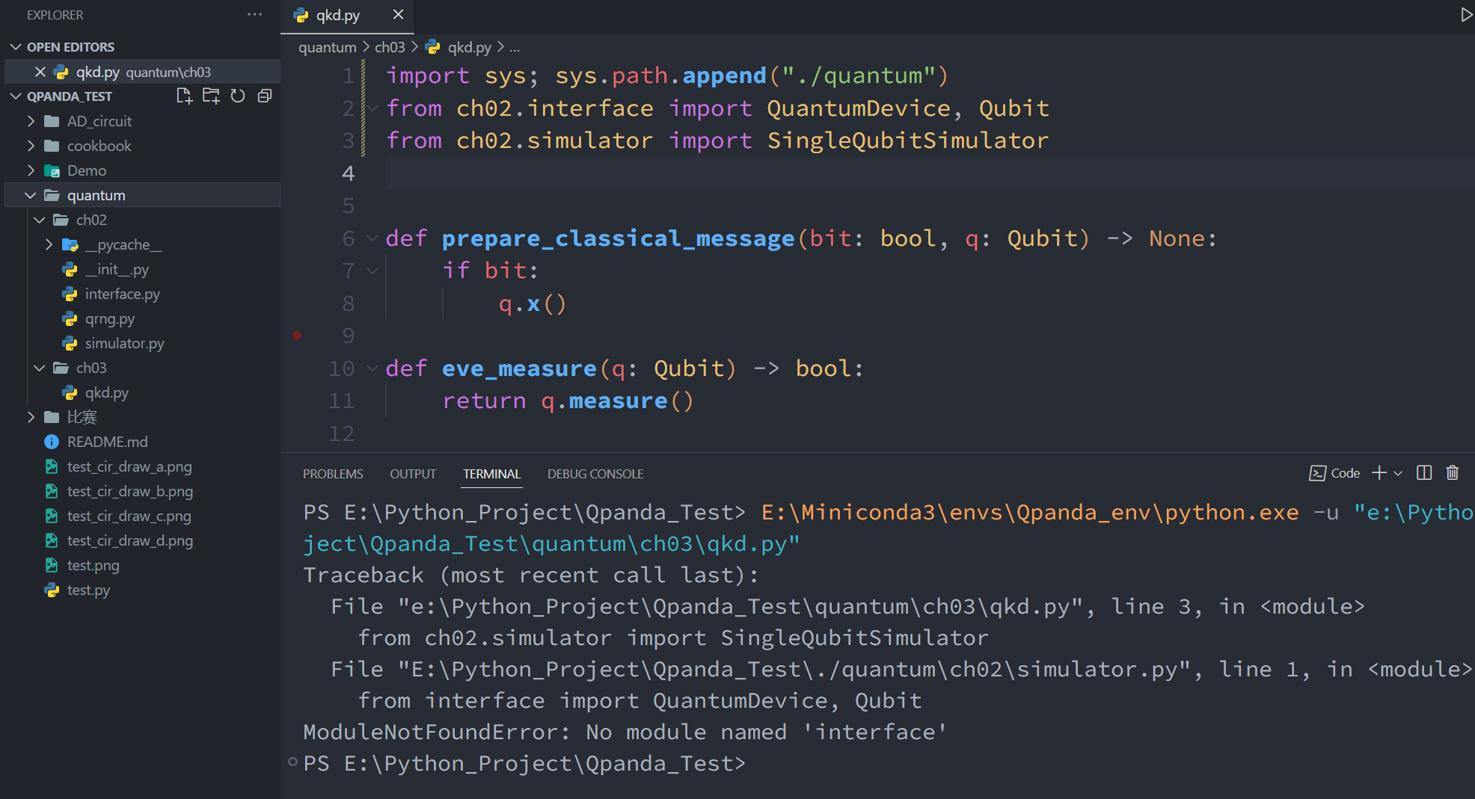Expand the Demo folder
The height and width of the screenshot is (799, 1475).
pyautogui.click(x=31, y=170)
